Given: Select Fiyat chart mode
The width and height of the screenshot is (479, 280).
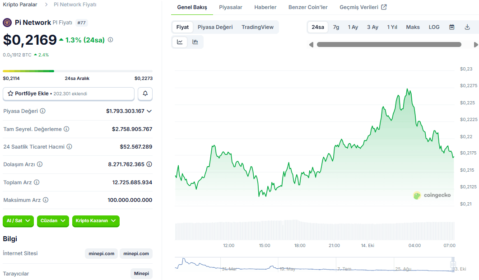Looking at the screenshot, I should [182, 27].
